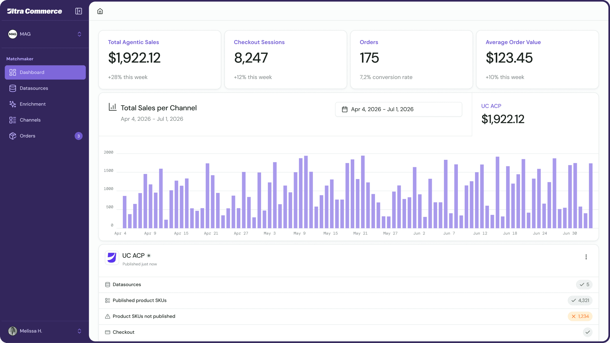Open the Channels sidebar item

[30, 120]
